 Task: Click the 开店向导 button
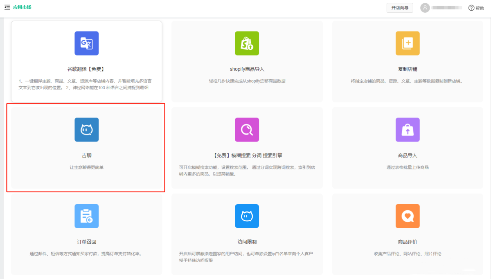pos(399,8)
